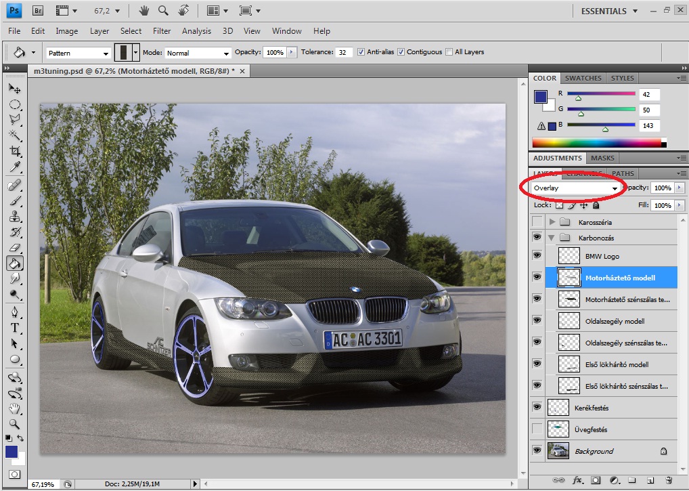Screen dimensions: 689x491
Task: Expand the Karosszéria layer group
Action: 553,222
